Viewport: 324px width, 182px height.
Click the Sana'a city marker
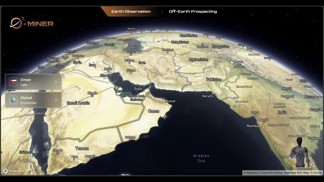click(x=58, y=153)
